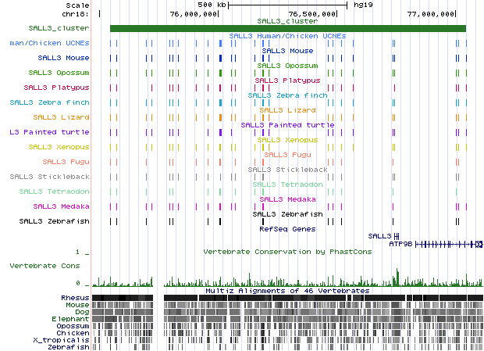Click the 77,000,000 position marker on ruler
Screen dimensions: 484x351
tap(430, 13)
